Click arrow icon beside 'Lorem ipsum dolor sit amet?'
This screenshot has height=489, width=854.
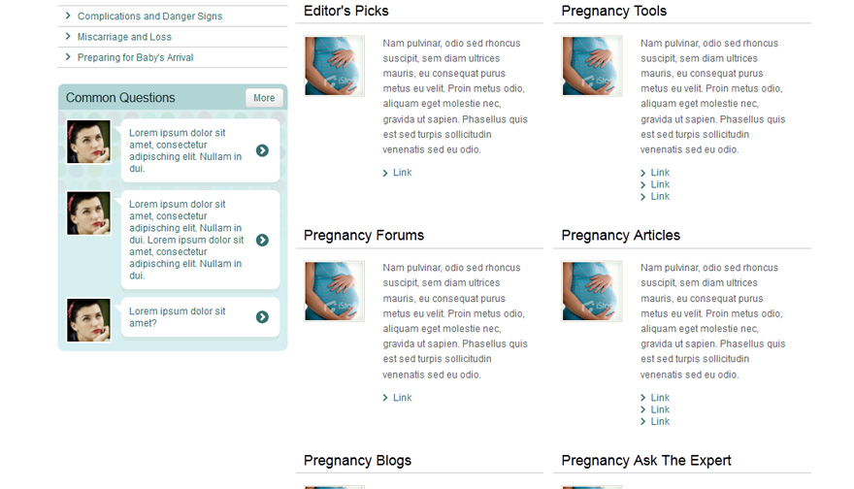[263, 317]
